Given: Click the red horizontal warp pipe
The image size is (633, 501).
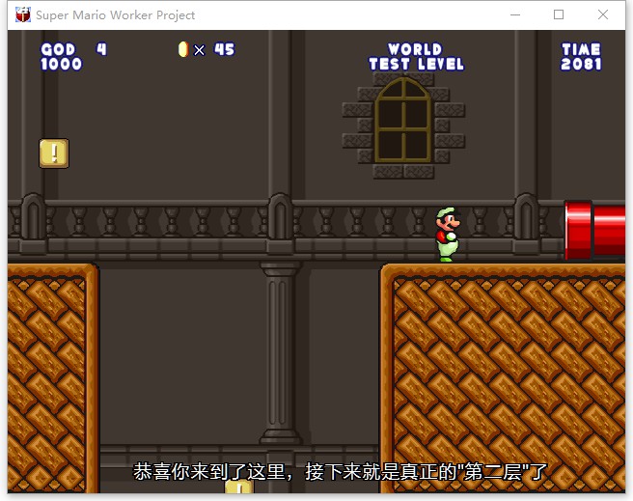Looking at the screenshot, I should coord(594,230).
